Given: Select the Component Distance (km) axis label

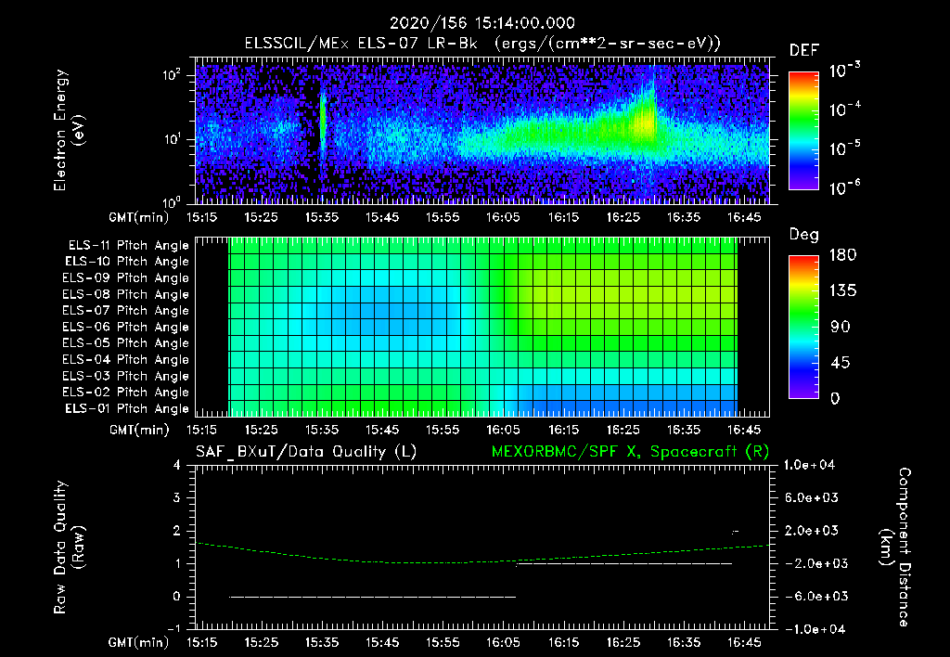Looking at the screenshot, I should pos(895,547).
